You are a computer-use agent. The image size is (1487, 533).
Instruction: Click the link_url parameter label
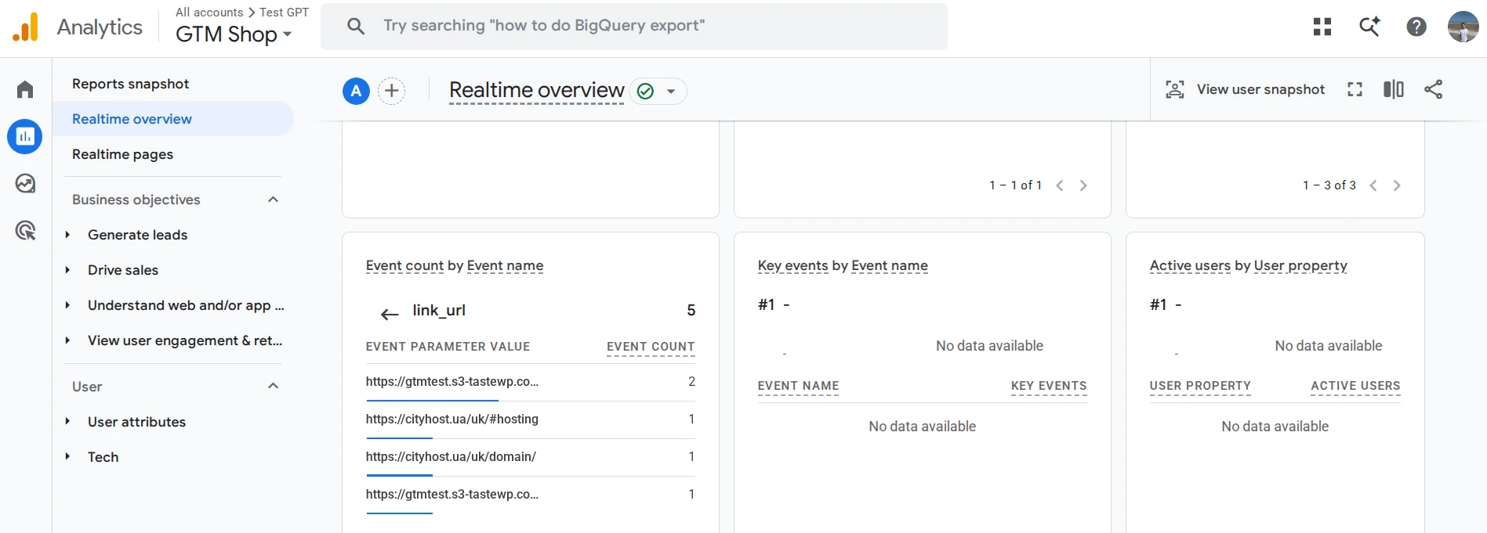(439, 311)
